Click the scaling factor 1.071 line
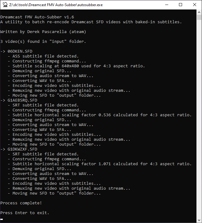 [102, 164]
